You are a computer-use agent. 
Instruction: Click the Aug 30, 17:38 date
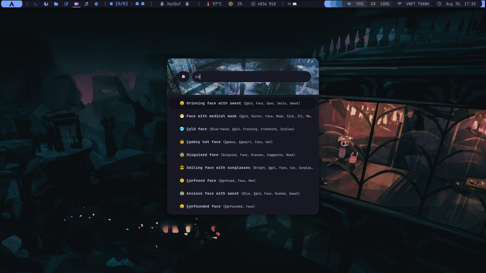pyautogui.click(x=461, y=4)
